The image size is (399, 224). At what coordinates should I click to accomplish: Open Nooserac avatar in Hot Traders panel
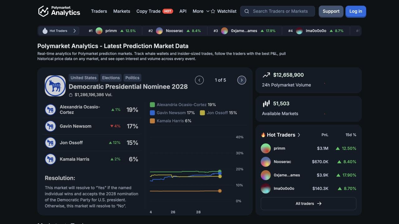tap(266, 162)
